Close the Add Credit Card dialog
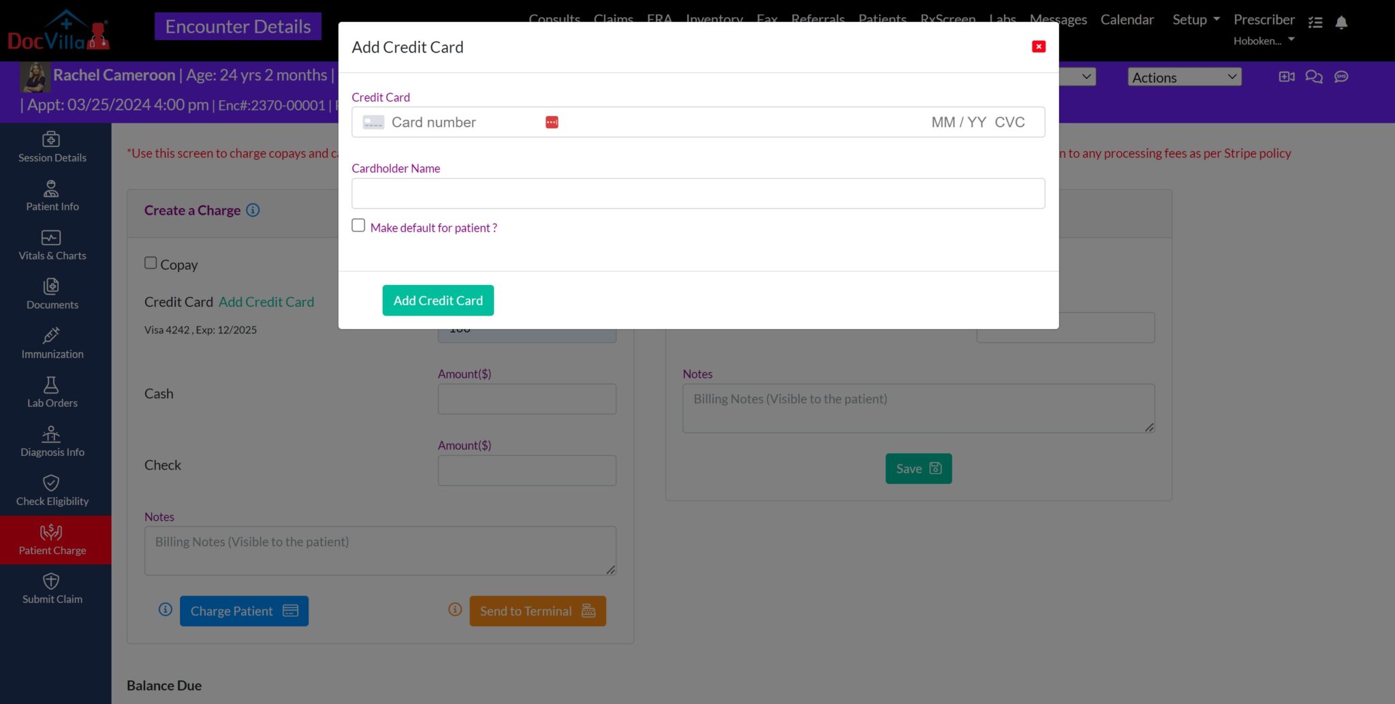The width and height of the screenshot is (1395, 704). tap(1038, 46)
